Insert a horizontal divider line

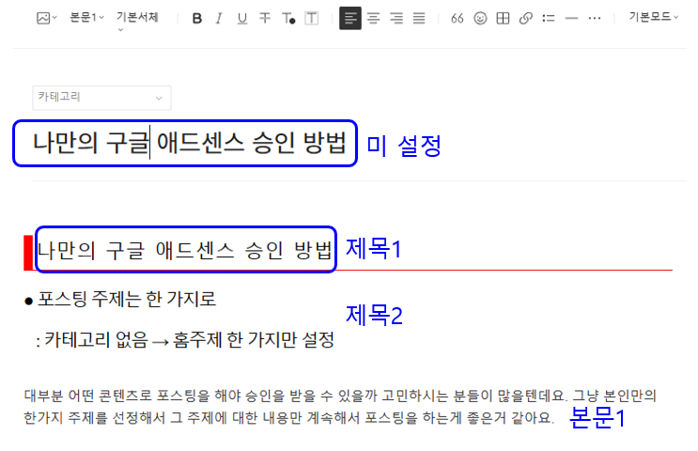[571, 18]
